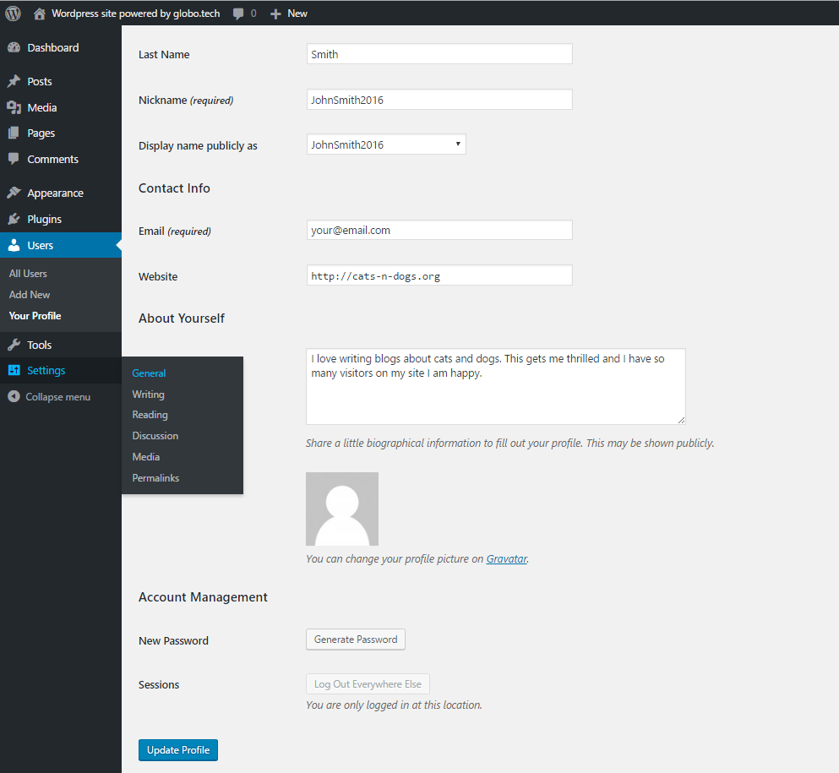This screenshot has height=773, width=839.
Task: Click Log Out Everywhere Else button
Action: click(368, 684)
